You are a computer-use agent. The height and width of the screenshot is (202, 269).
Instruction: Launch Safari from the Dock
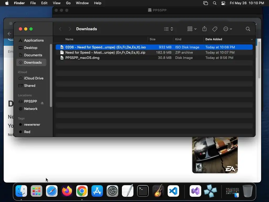tap(52, 191)
